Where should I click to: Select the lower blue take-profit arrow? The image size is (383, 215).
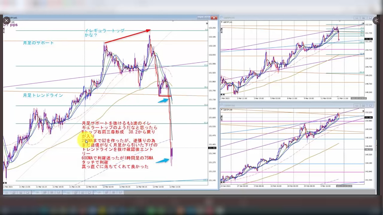tap(162, 161)
